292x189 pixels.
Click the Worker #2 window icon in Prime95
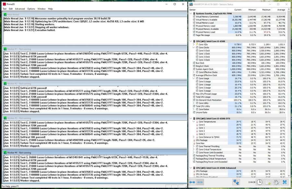[x=5, y=83]
